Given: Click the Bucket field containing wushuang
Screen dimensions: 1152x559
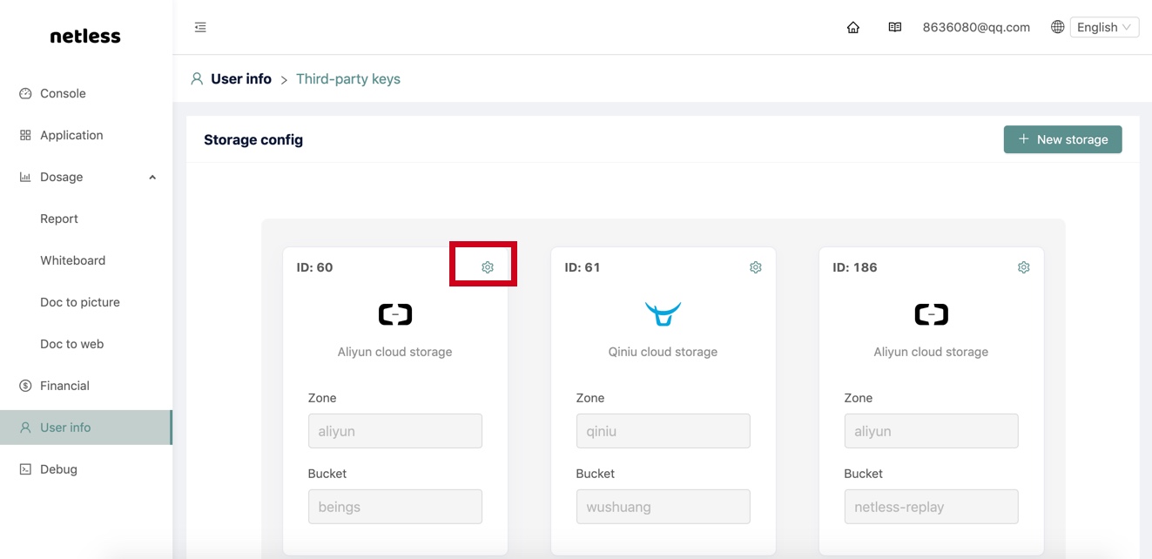Looking at the screenshot, I should click(x=664, y=507).
